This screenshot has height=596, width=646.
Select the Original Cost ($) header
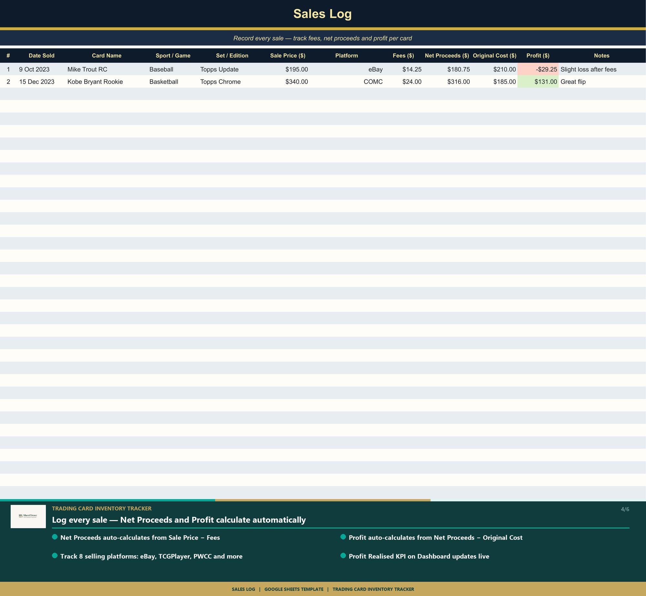495,56
